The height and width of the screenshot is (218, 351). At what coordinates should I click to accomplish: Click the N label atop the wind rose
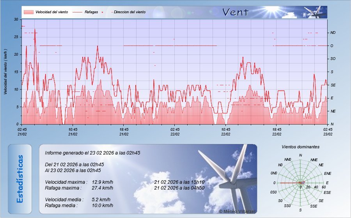coord(300,155)
